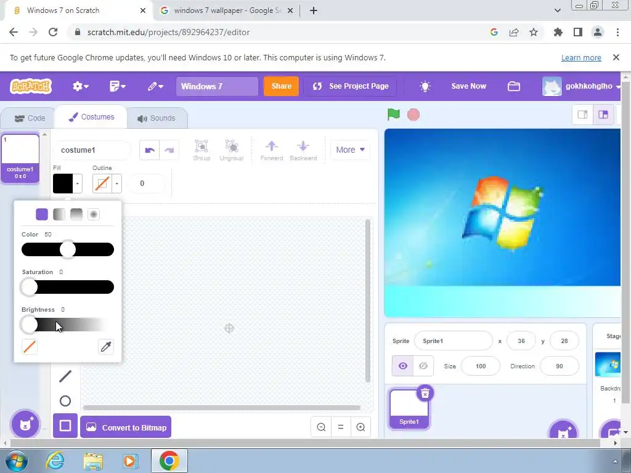Click the Direction field 90
The width and height of the screenshot is (631, 473).
pyautogui.click(x=560, y=366)
